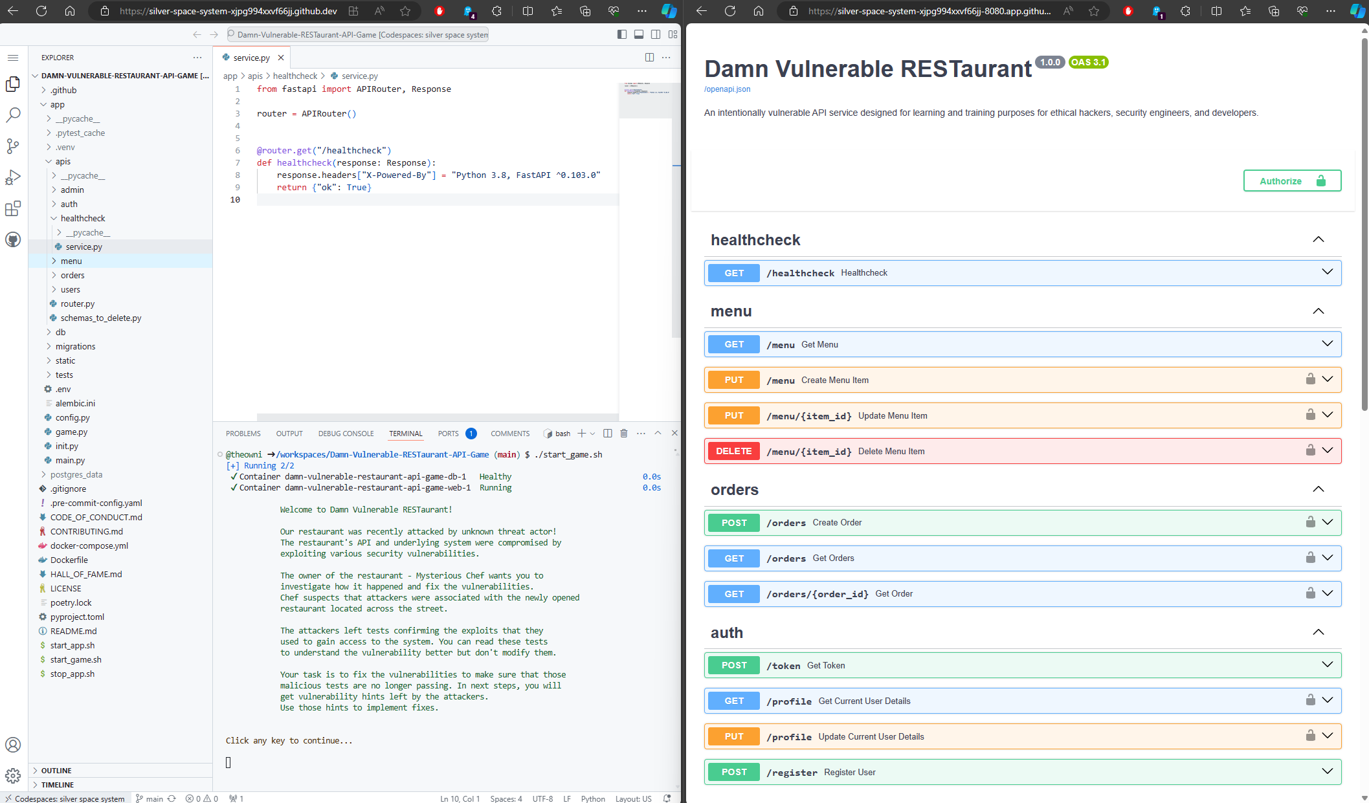Open Source Control view in activity bar
The width and height of the screenshot is (1369, 803).
(x=13, y=146)
